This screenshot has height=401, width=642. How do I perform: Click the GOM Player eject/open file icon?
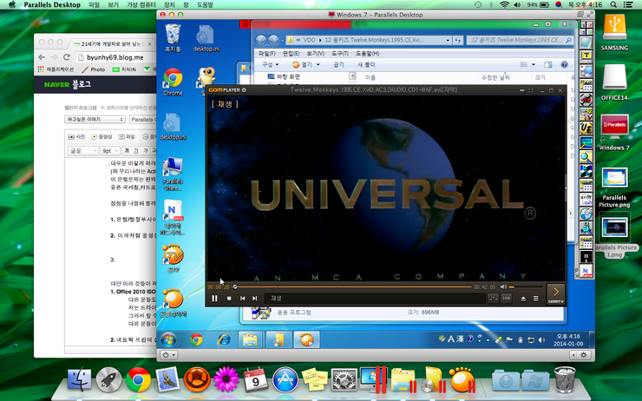point(523,299)
